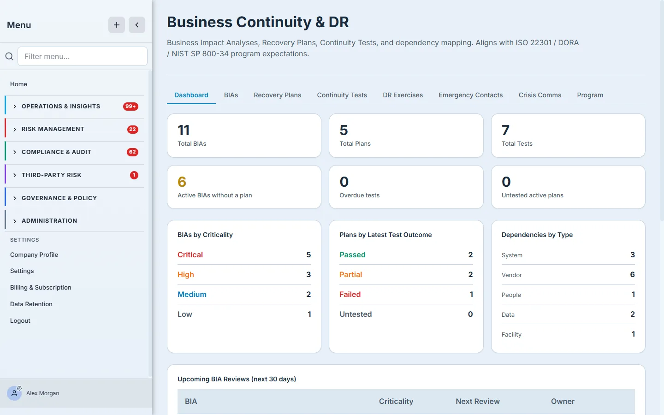The image size is (664, 415).
Task: Expand the Administration chevron
Action: 15,221
